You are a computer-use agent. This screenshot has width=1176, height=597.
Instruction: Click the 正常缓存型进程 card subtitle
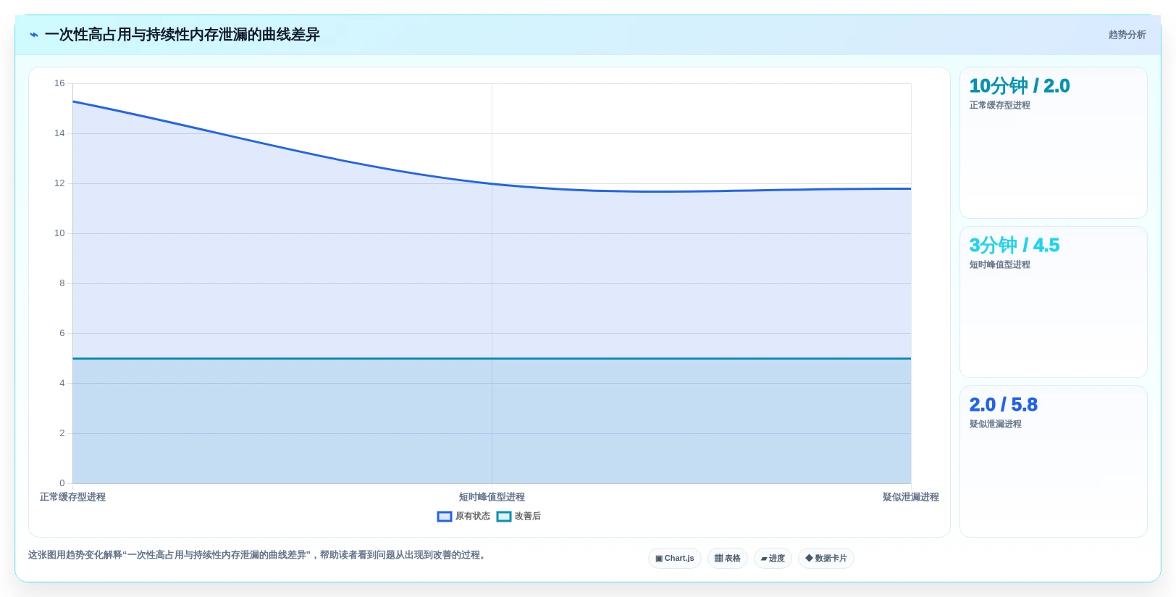coord(999,105)
